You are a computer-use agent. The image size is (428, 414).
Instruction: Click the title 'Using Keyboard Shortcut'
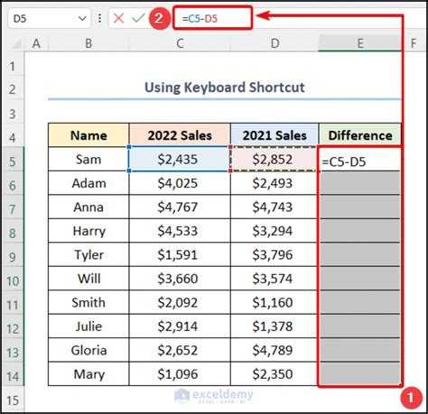225,87
